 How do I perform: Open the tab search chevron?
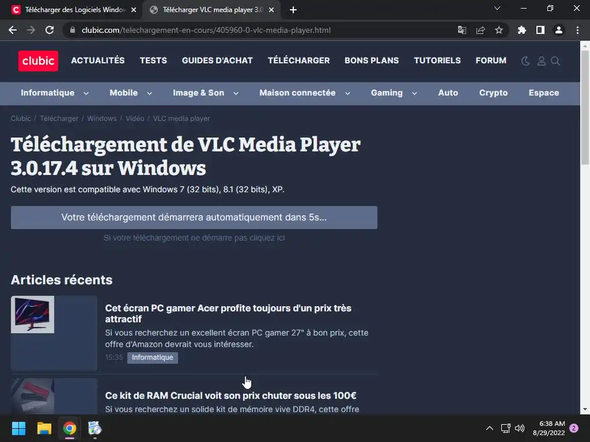[x=497, y=8]
